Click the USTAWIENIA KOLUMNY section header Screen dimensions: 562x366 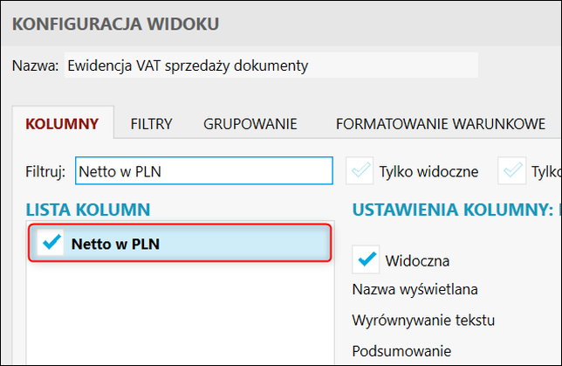[x=455, y=210]
